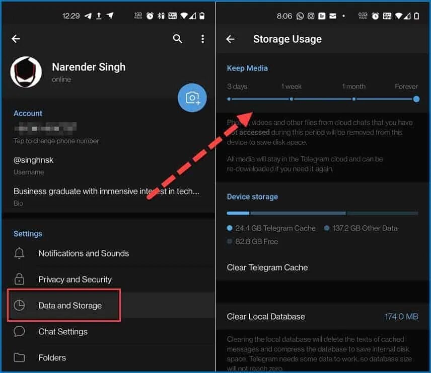This screenshot has height=373, width=431.
Task: Select the Forever point on Keep Media slider
Action: (x=416, y=99)
